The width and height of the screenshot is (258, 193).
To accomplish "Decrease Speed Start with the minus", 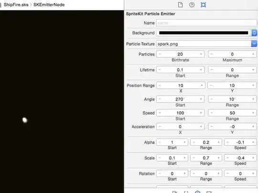I will [x=160, y=113].
